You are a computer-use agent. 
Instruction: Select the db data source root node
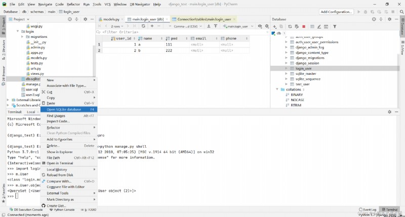pyautogui.click(x=279, y=33)
